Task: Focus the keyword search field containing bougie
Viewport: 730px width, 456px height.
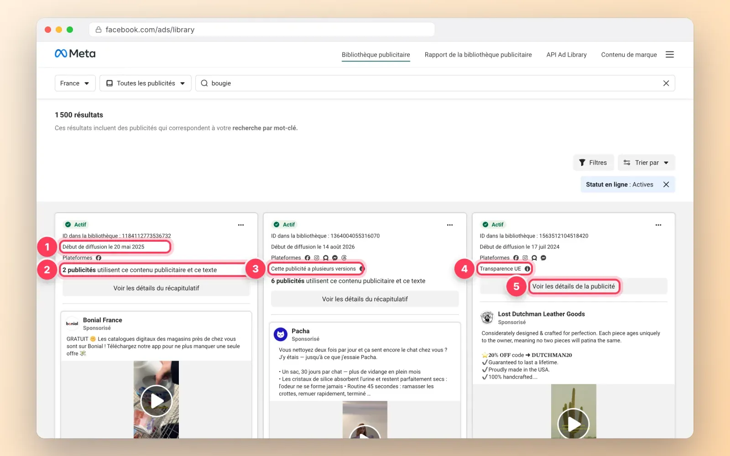Action: tap(435, 83)
